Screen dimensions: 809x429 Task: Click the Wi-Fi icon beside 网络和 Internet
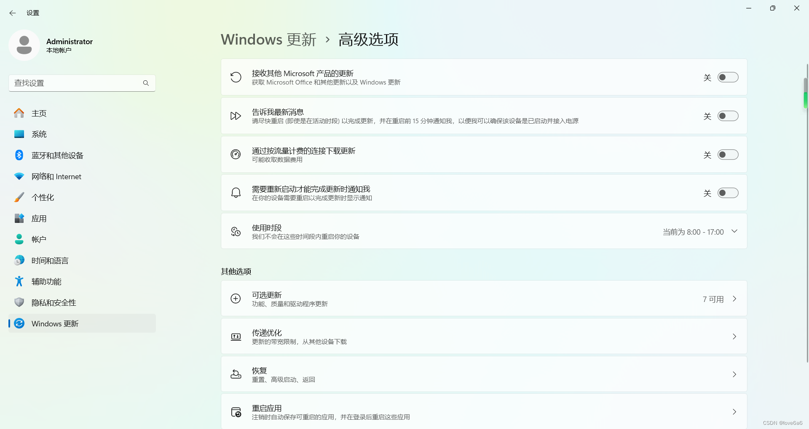[x=19, y=176]
